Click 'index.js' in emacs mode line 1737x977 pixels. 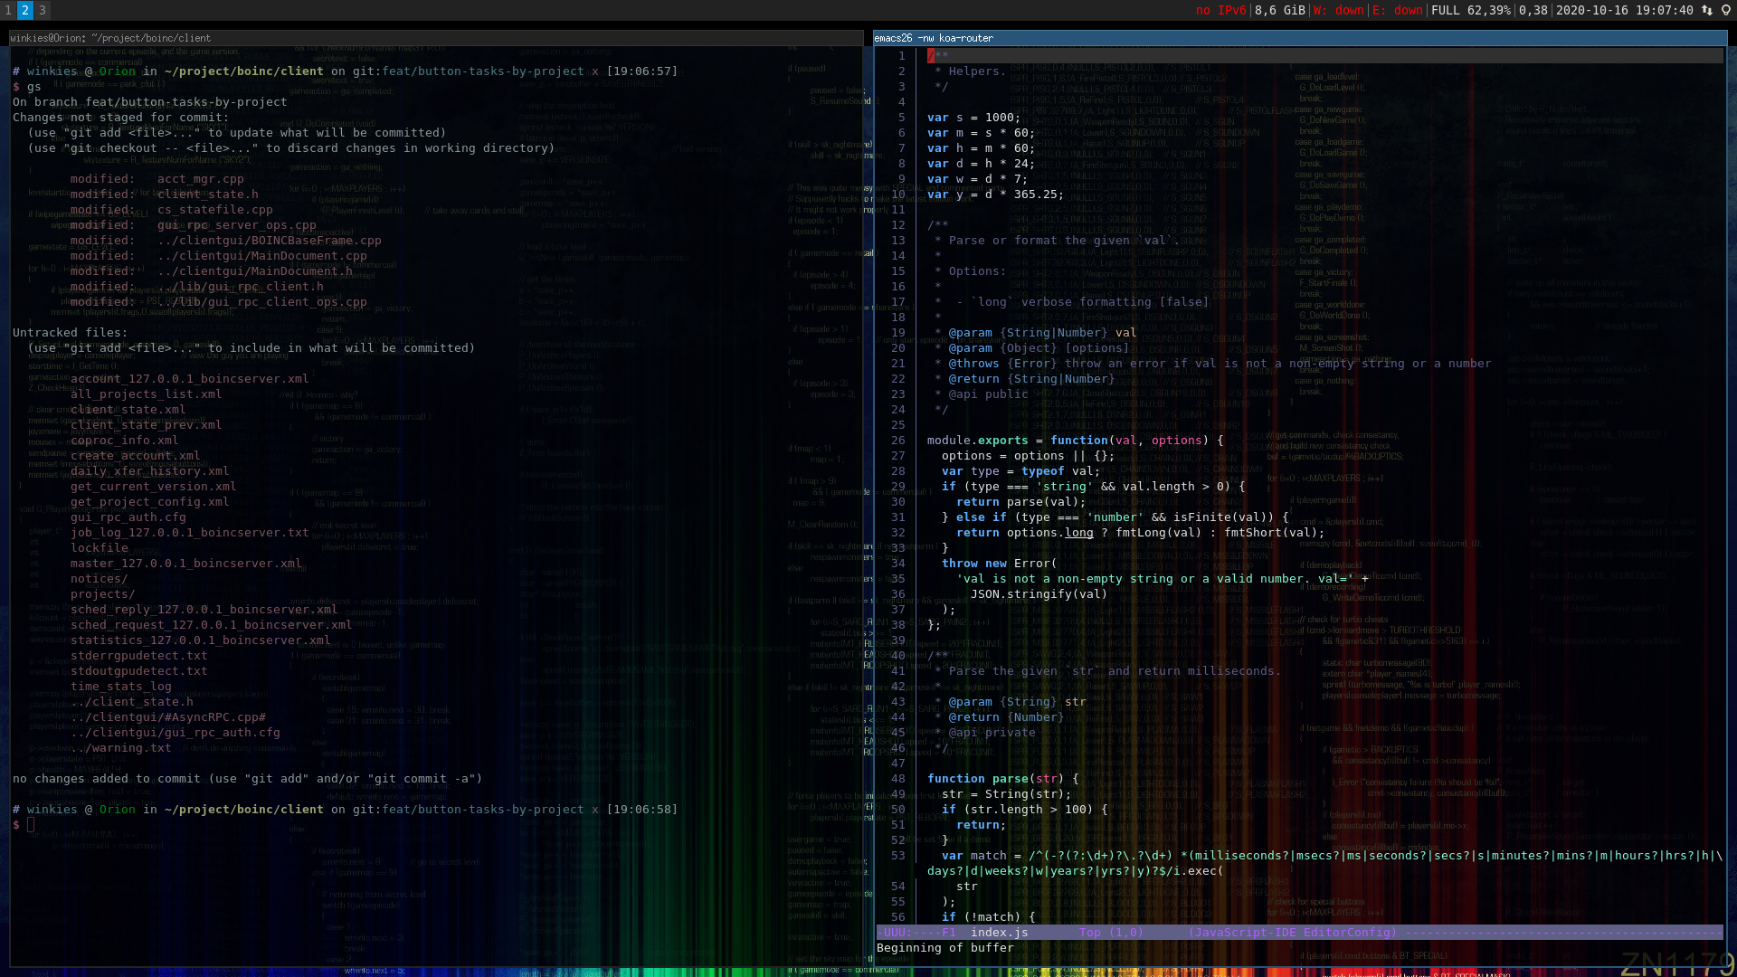pos(1000,933)
